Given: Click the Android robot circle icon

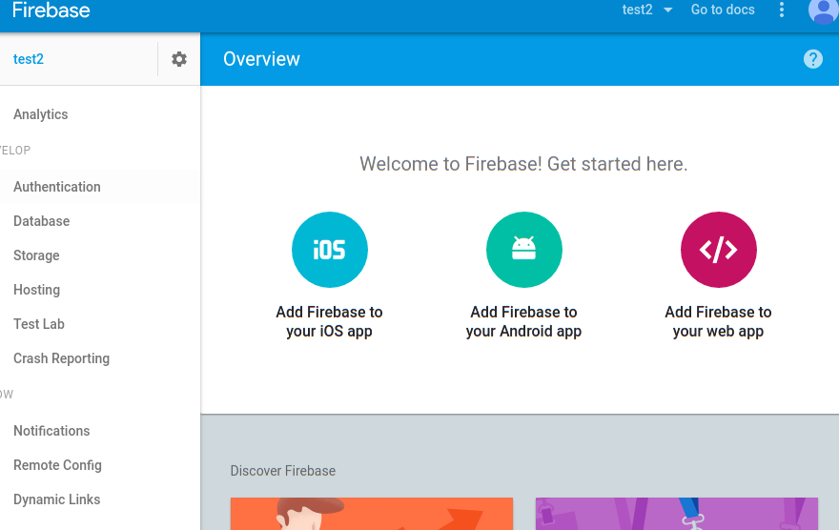Looking at the screenshot, I should coord(523,250).
